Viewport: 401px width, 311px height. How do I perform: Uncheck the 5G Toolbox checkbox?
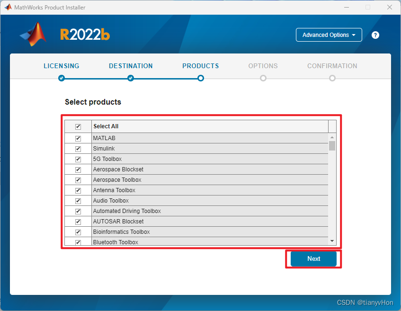[78, 159]
